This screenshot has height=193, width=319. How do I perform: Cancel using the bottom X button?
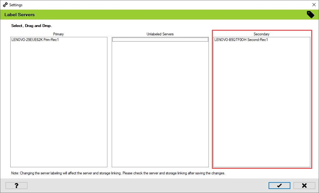(304, 186)
